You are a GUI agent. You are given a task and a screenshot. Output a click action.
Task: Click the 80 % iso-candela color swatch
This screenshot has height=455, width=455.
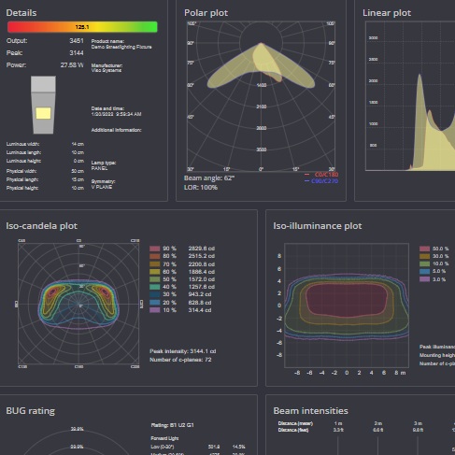click(155, 256)
